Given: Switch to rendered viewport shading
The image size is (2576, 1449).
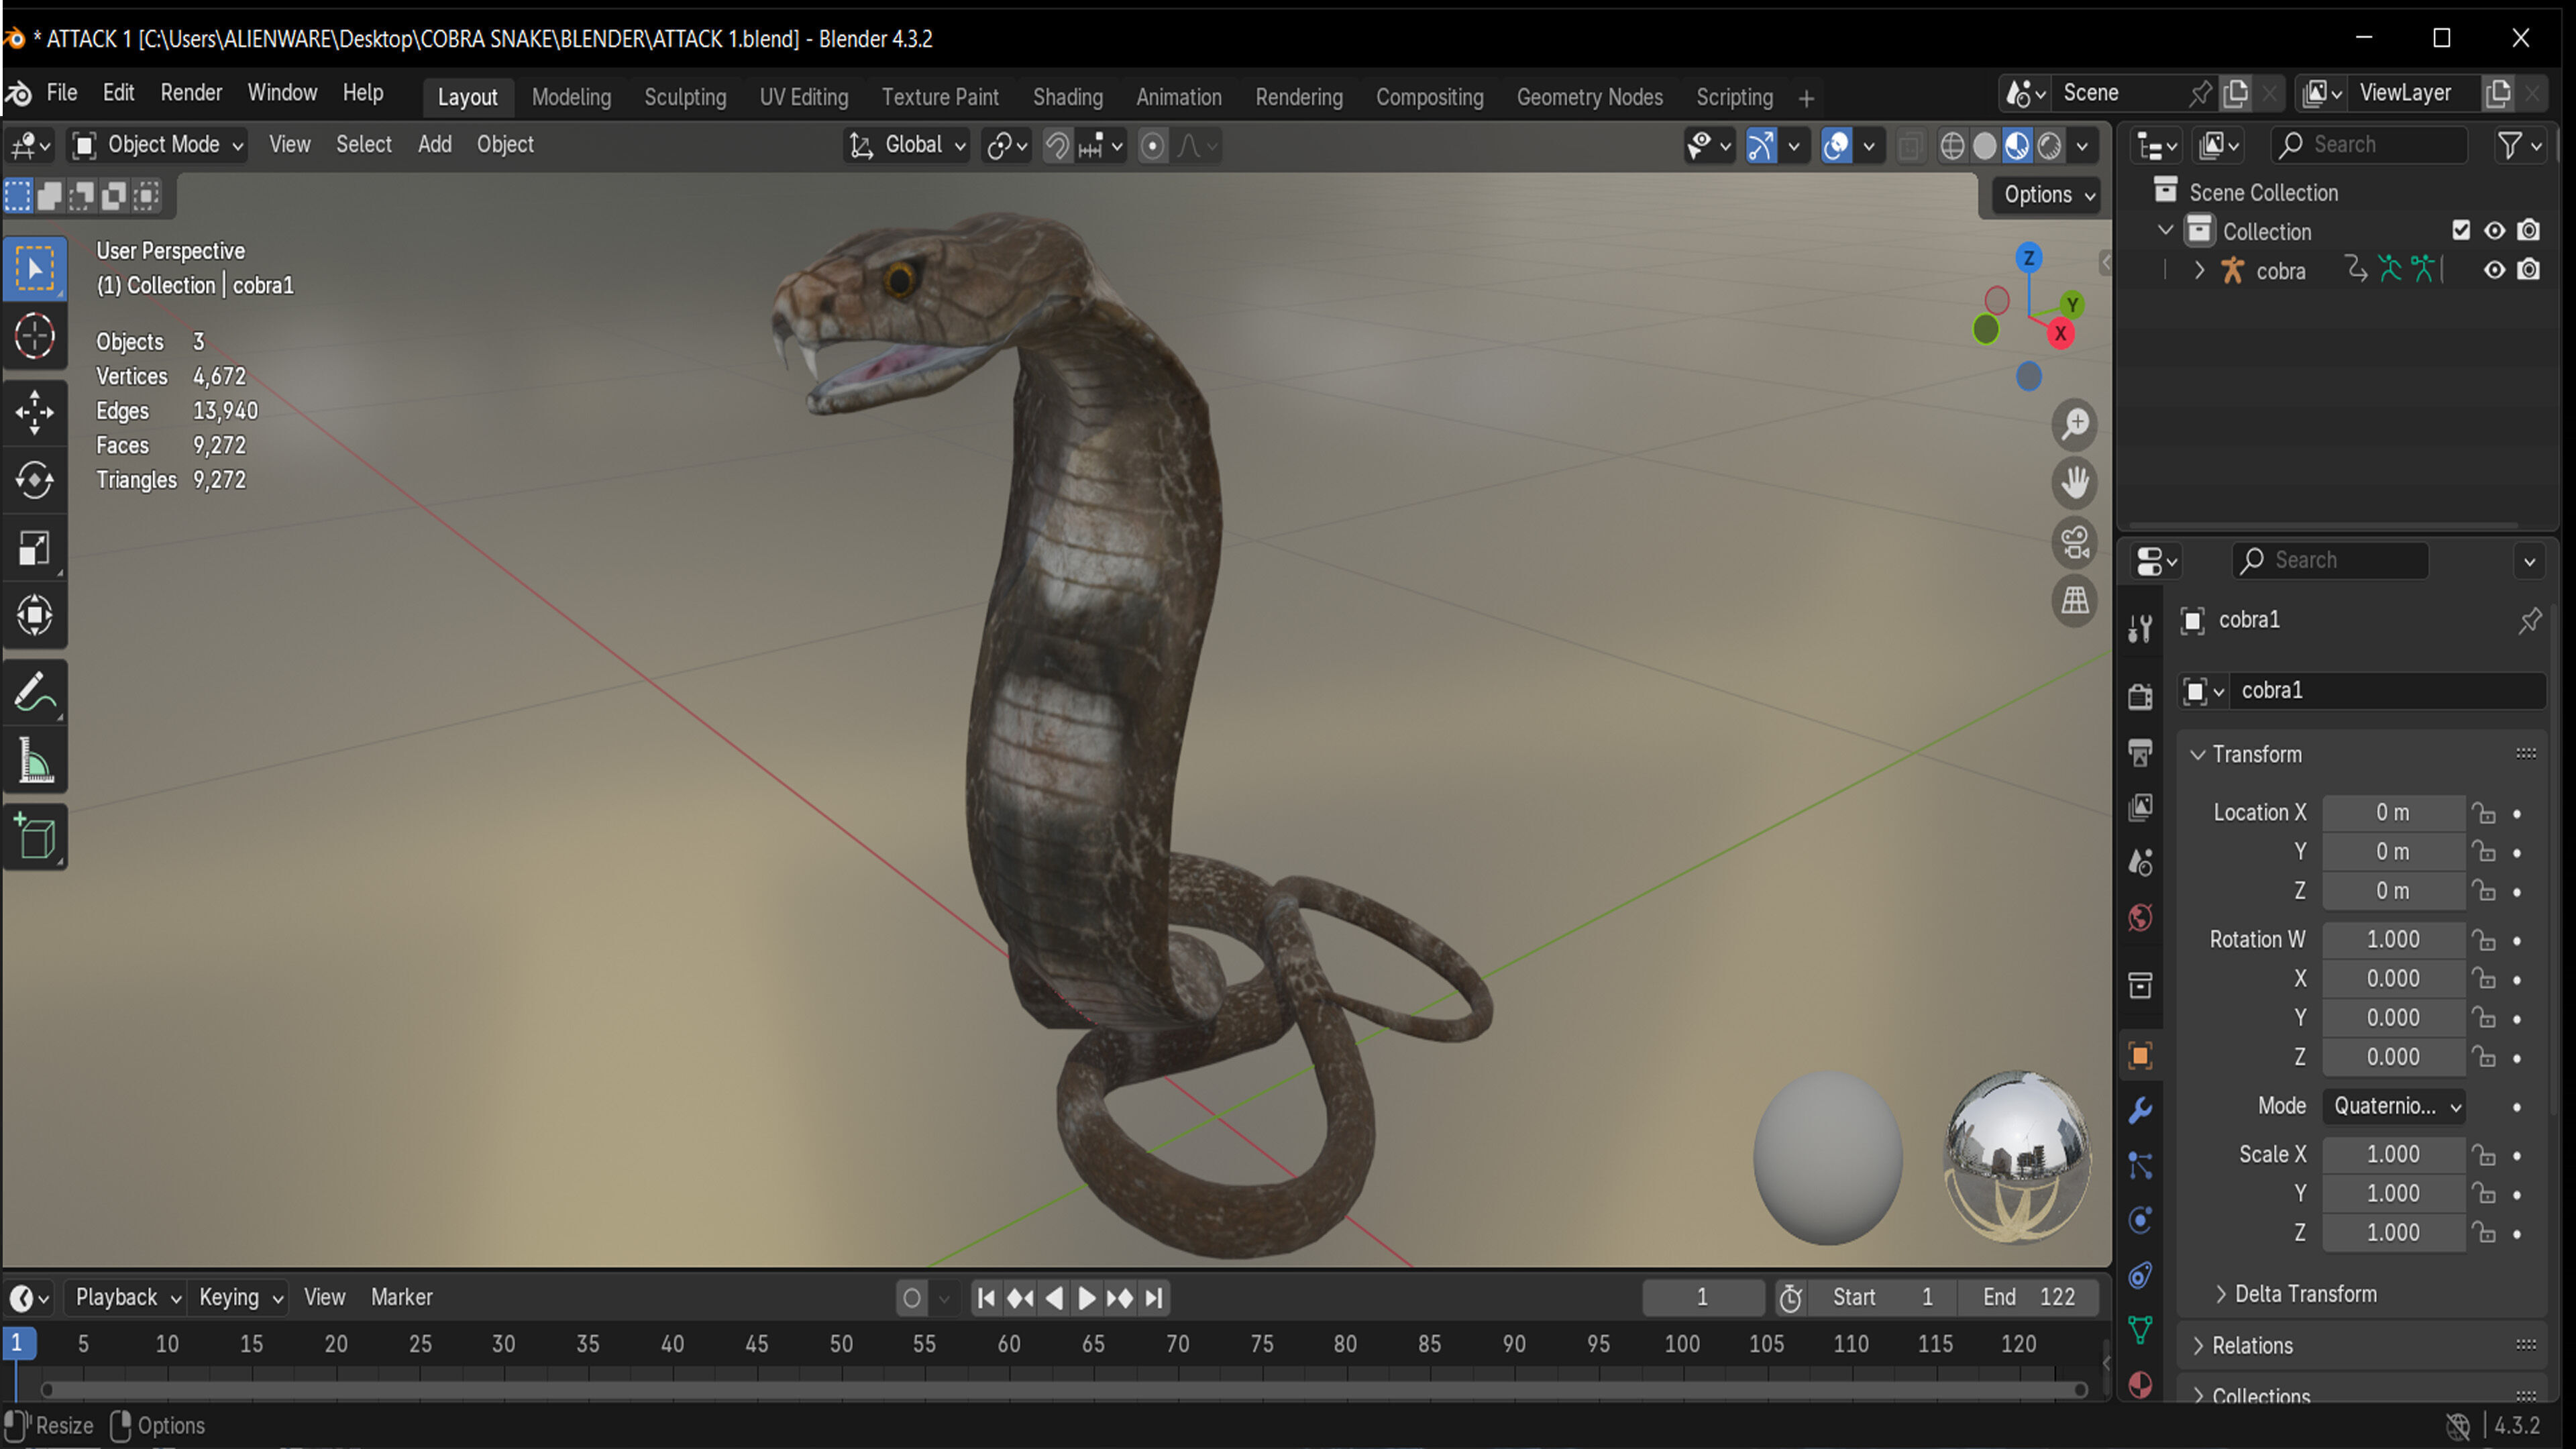Looking at the screenshot, I should tap(2050, 146).
